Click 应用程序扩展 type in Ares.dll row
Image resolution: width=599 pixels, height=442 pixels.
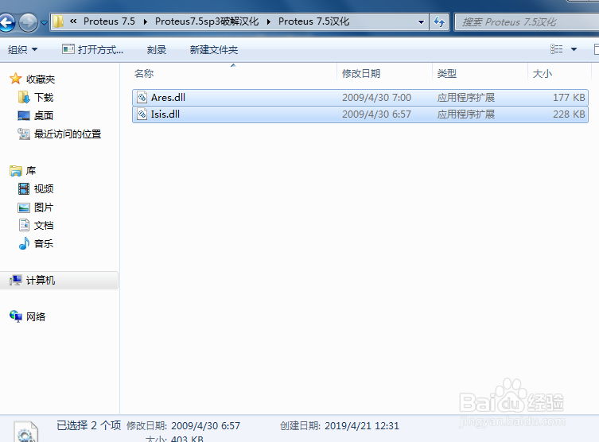pyautogui.click(x=466, y=97)
